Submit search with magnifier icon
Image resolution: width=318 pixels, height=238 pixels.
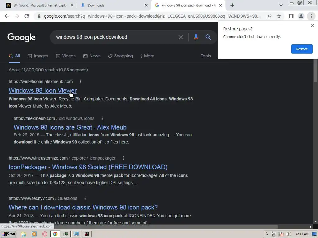(208, 37)
